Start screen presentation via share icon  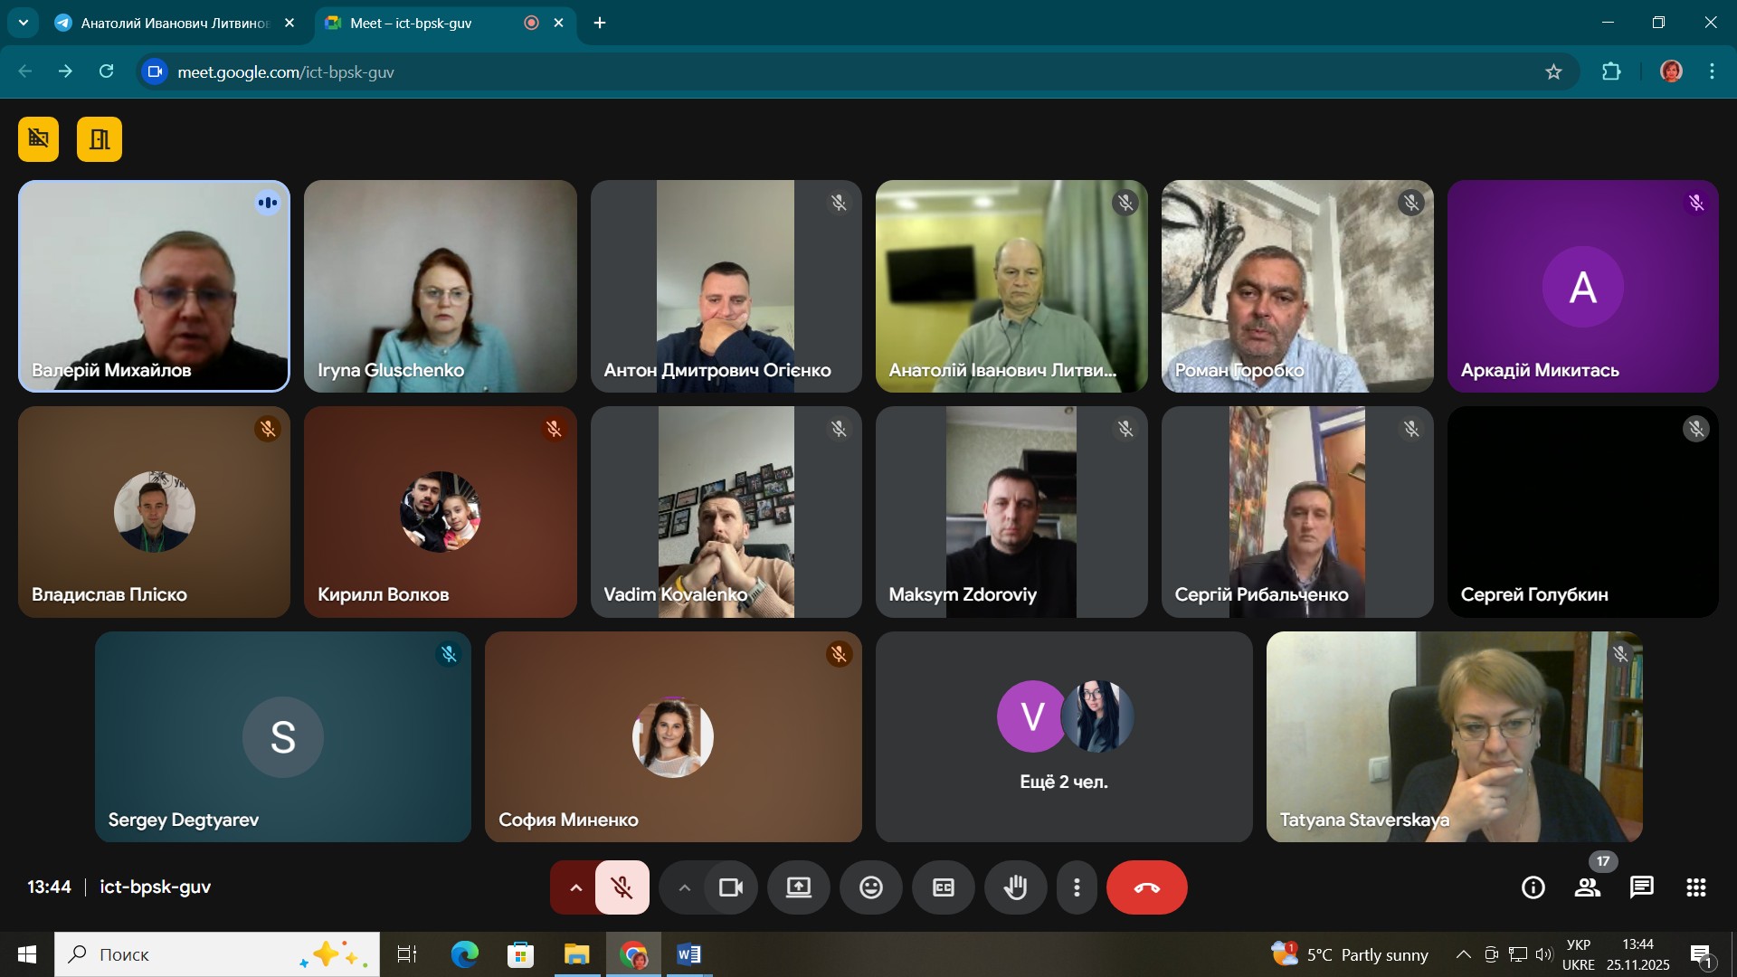(x=798, y=887)
